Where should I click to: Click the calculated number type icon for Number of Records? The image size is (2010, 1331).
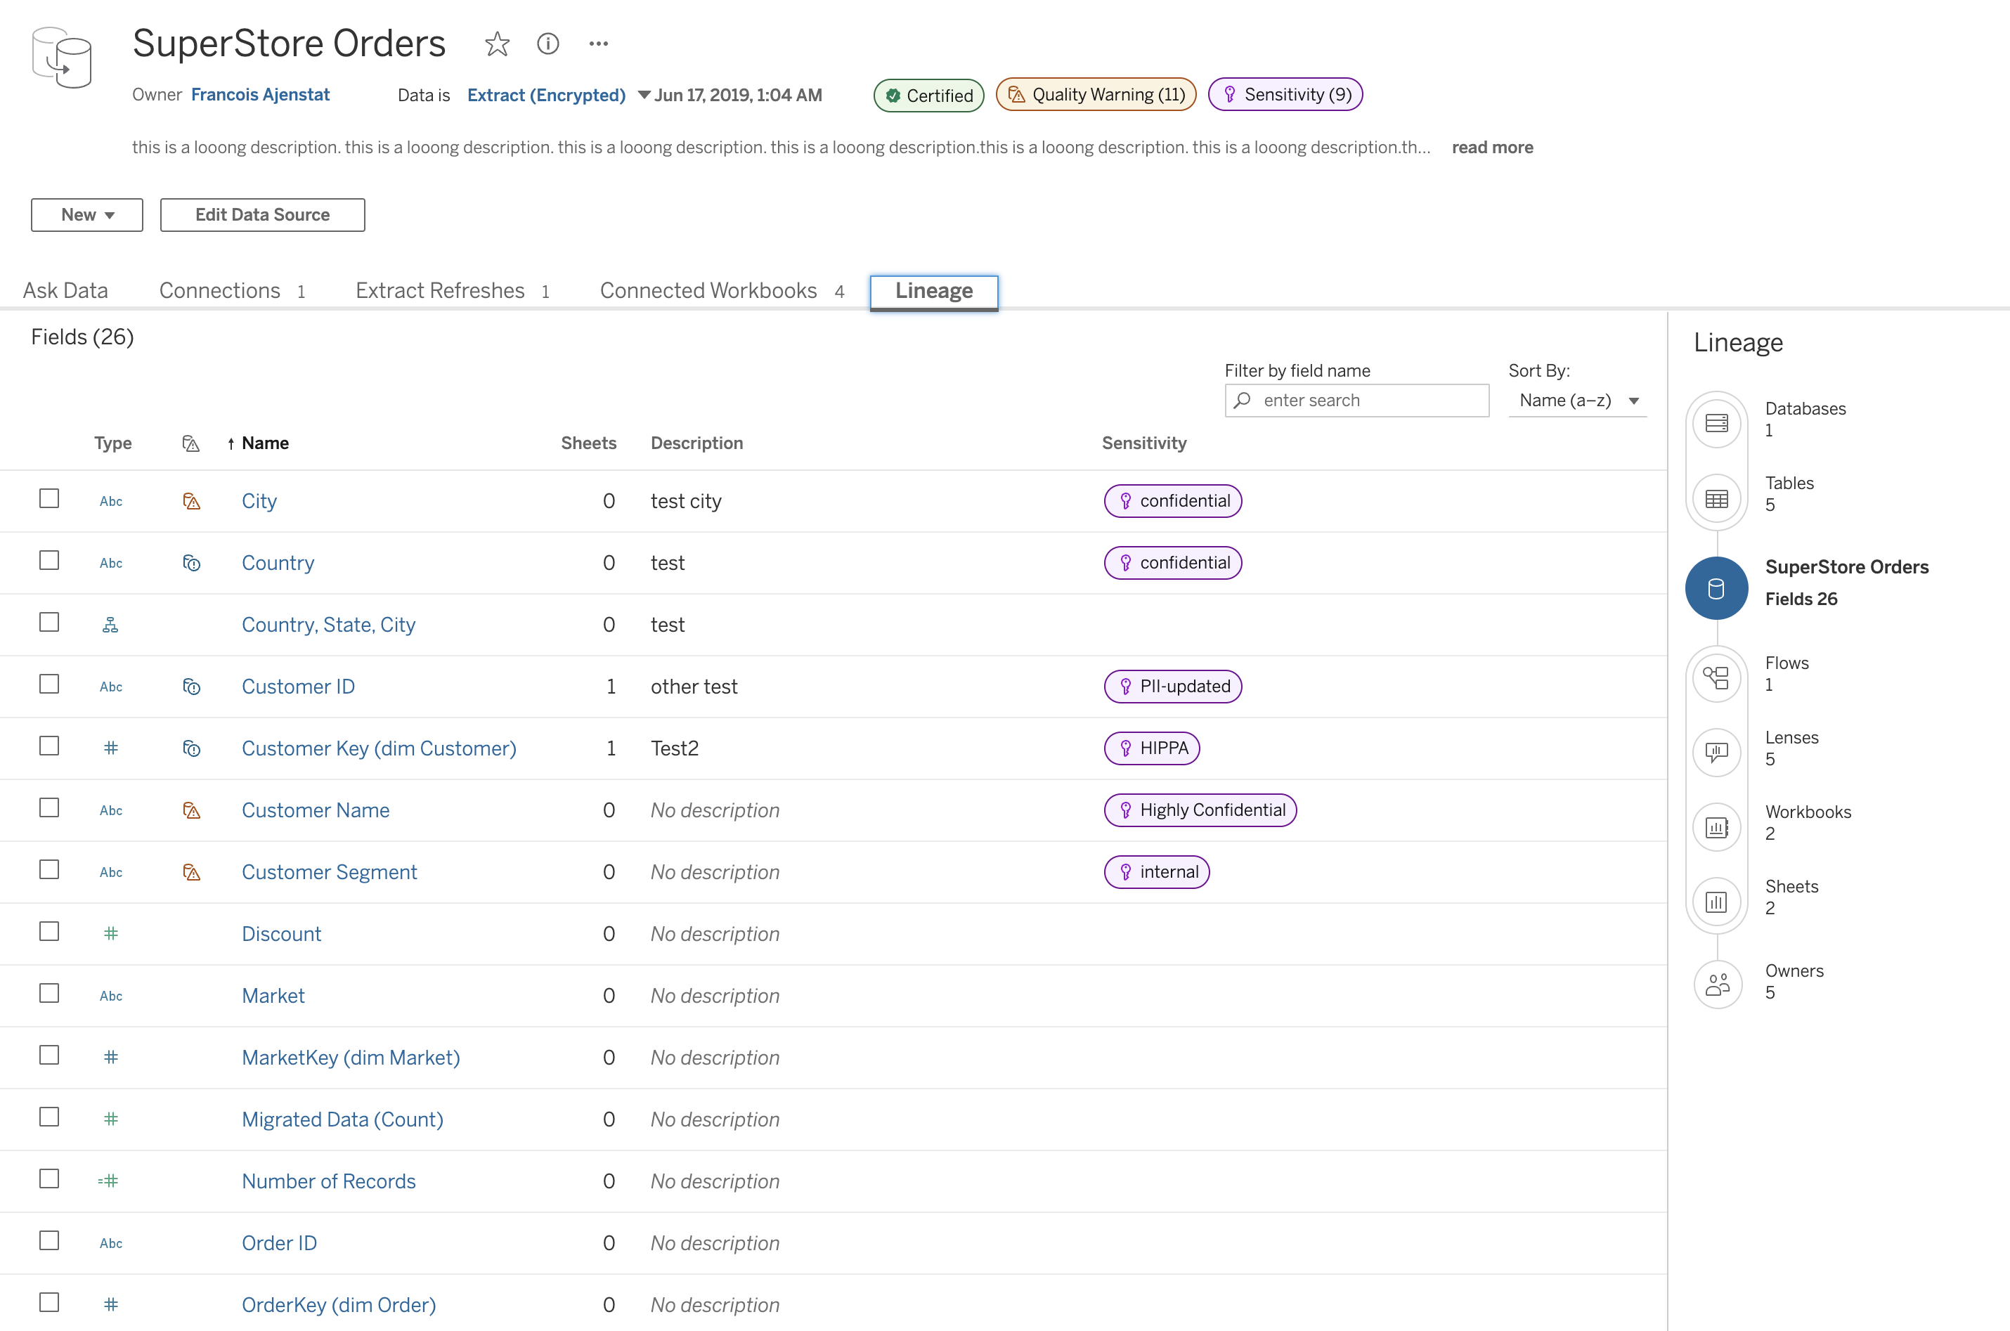109,1181
